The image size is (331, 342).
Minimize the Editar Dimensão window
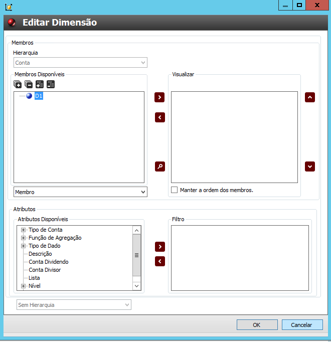click(285, 5)
